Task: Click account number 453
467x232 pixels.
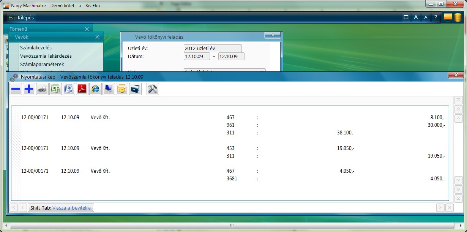Action: 230,148
